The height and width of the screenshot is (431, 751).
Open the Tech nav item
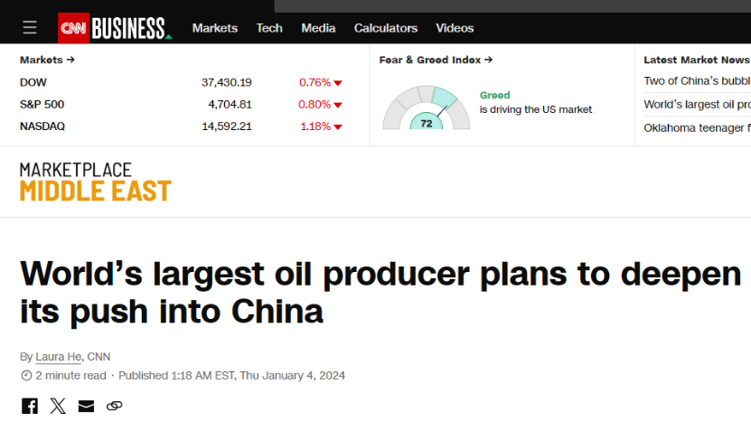point(269,28)
